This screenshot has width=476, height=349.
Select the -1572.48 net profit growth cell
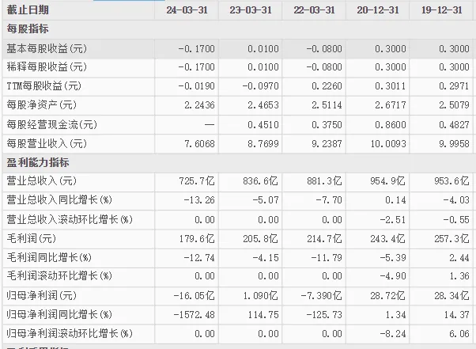(193, 313)
